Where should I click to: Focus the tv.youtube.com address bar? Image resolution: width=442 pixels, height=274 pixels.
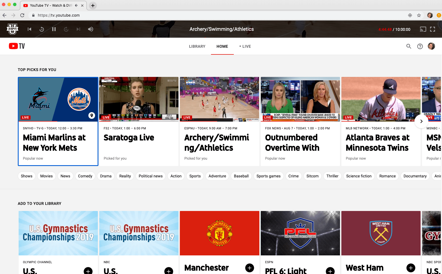[x=217, y=15]
